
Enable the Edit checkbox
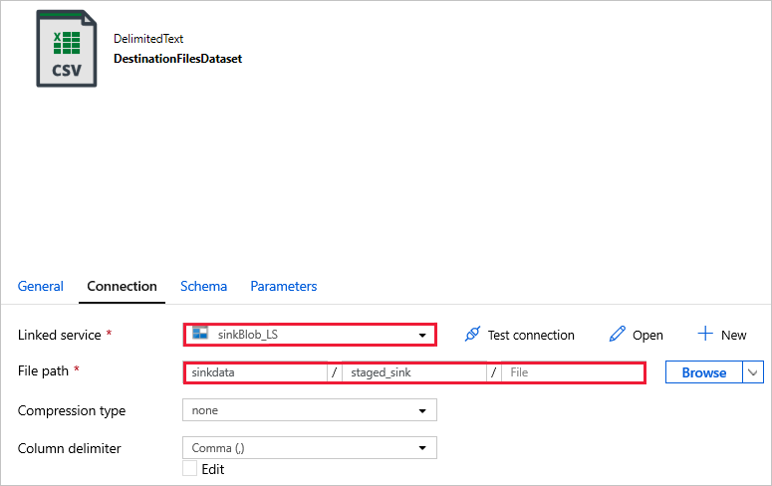[189, 469]
